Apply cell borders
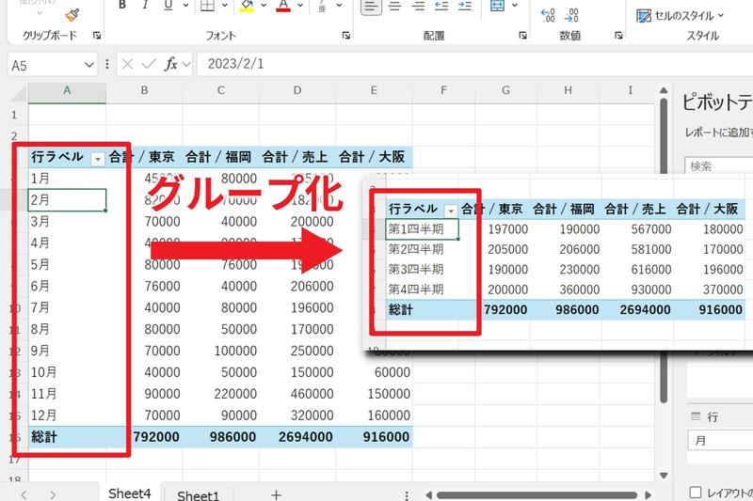The width and height of the screenshot is (753, 501). [207, 6]
